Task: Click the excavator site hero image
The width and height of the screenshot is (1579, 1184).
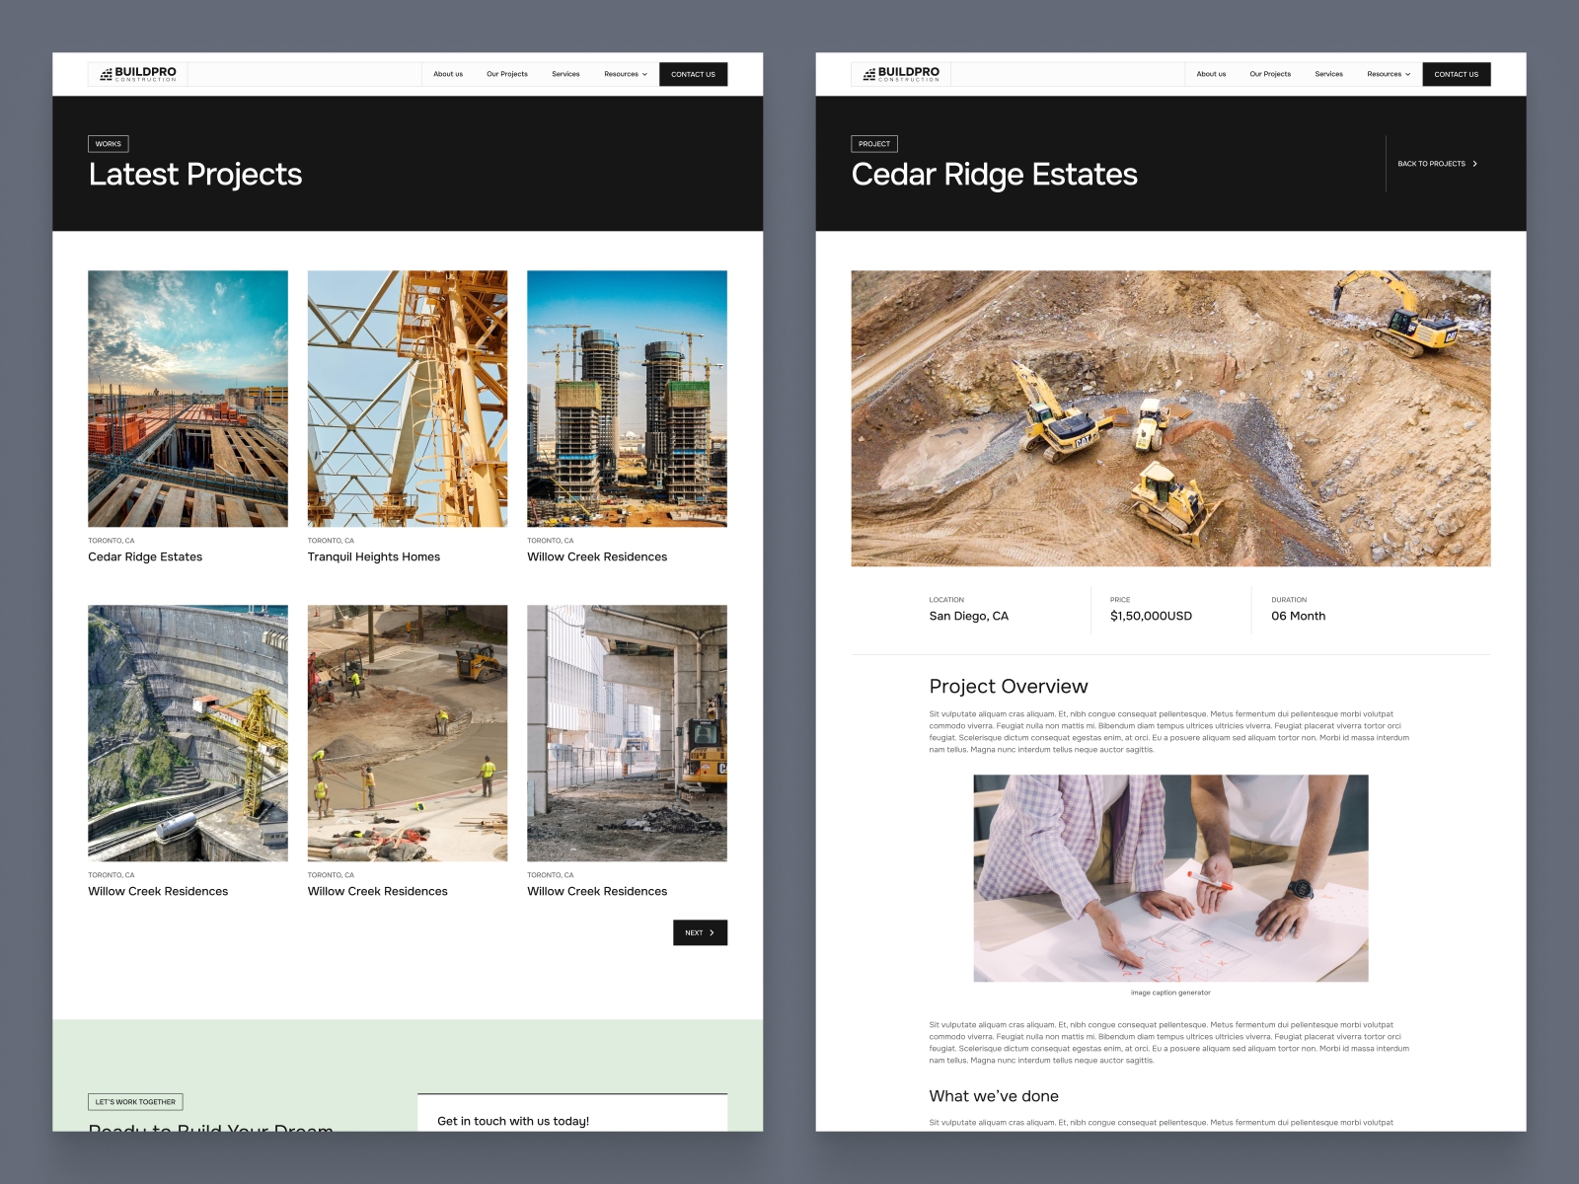Action: [1170, 418]
